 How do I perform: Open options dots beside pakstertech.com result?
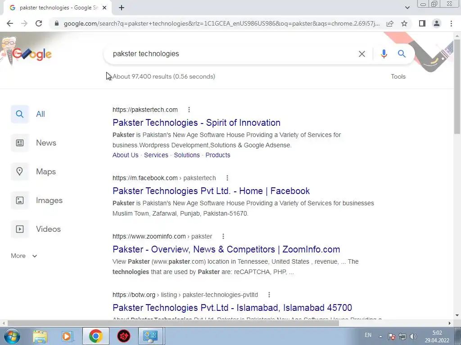[189, 110]
